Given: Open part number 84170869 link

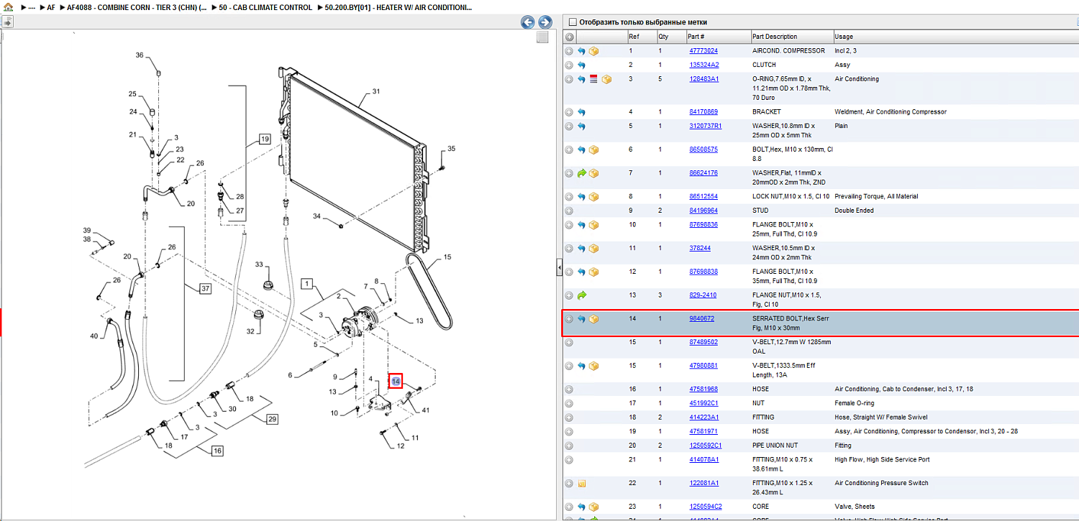Looking at the screenshot, I should pos(704,112).
